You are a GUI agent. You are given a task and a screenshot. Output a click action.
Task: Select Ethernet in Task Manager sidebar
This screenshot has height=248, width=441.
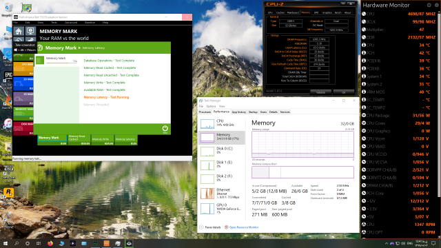pos(222,194)
